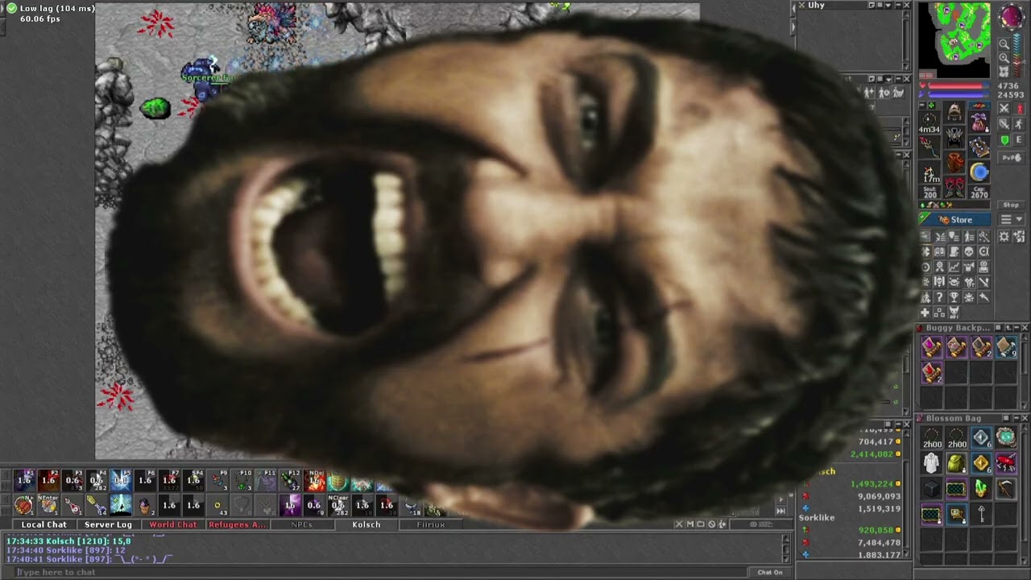The width and height of the screenshot is (1031, 580).
Task: Toggle expert mode E button
Action: [1019, 140]
